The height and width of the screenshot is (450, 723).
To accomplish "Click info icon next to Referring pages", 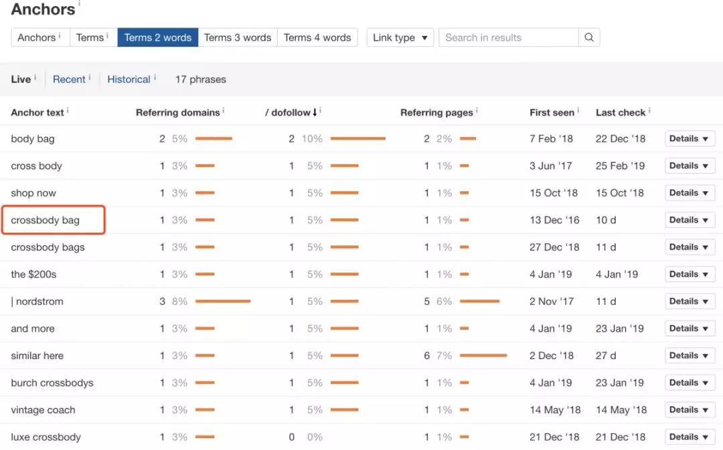I will pyautogui.click(x=477, y=110).
